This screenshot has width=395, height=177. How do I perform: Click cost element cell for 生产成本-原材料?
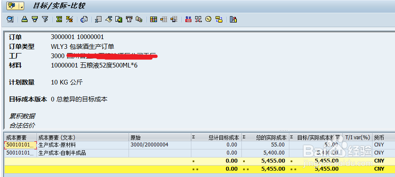21,145
